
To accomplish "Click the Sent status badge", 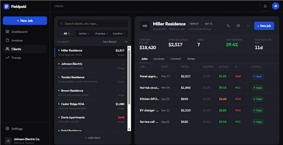I will pos(258,76).
